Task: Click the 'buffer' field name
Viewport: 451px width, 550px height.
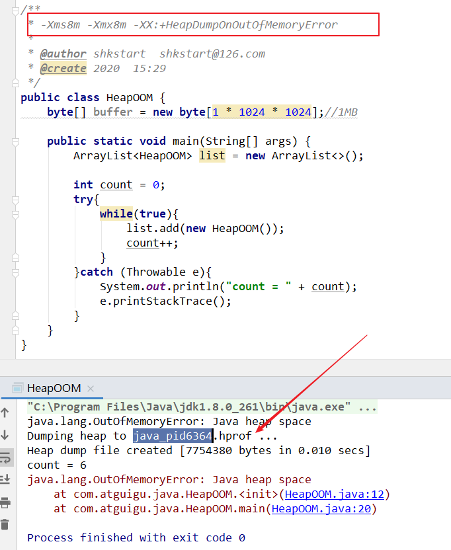Action: click(113, 112)
